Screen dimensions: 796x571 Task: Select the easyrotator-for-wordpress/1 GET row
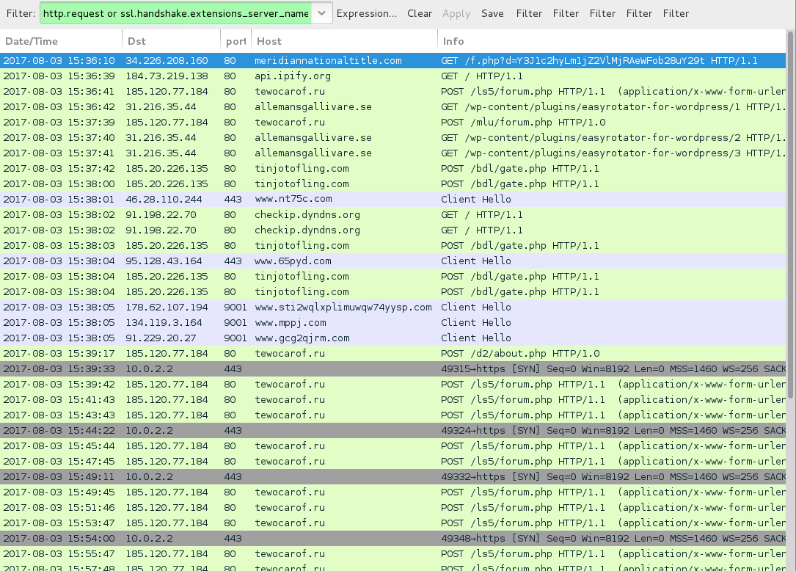393,106
